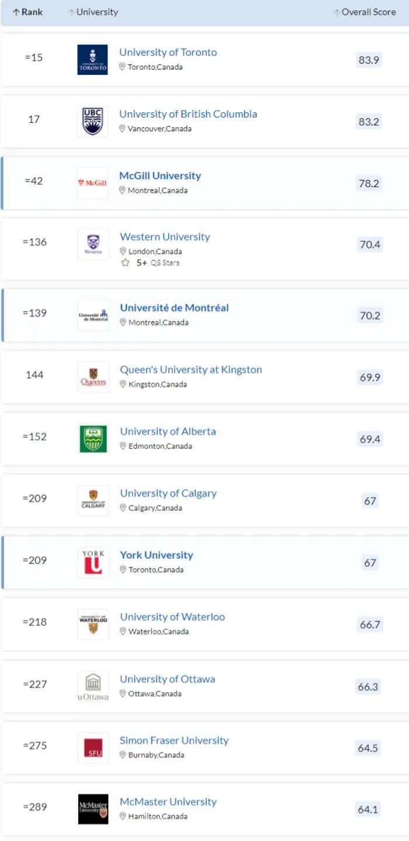Sort the list by University column
The width and height of the screenshot is (409, 841).
93,12
